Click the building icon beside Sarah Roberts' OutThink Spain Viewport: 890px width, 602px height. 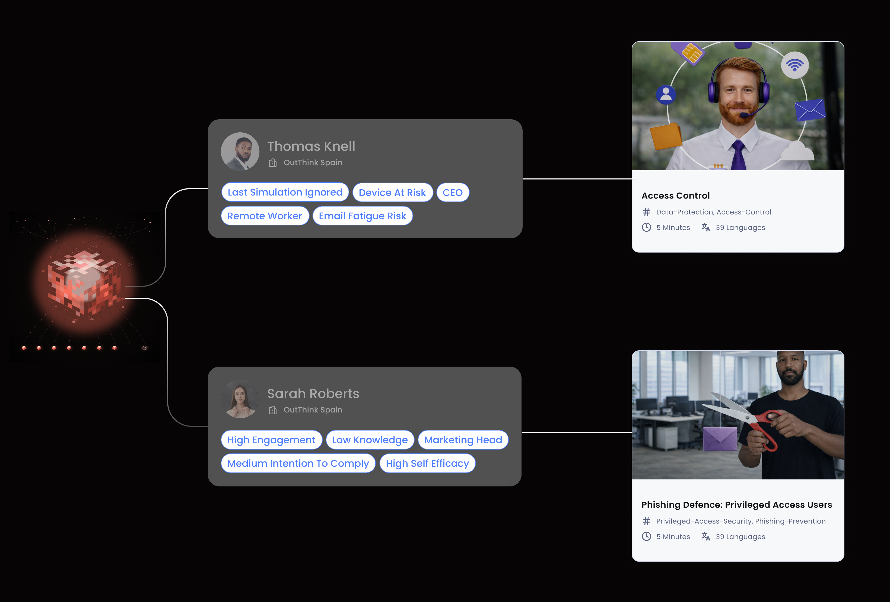(x=273, y=410)
